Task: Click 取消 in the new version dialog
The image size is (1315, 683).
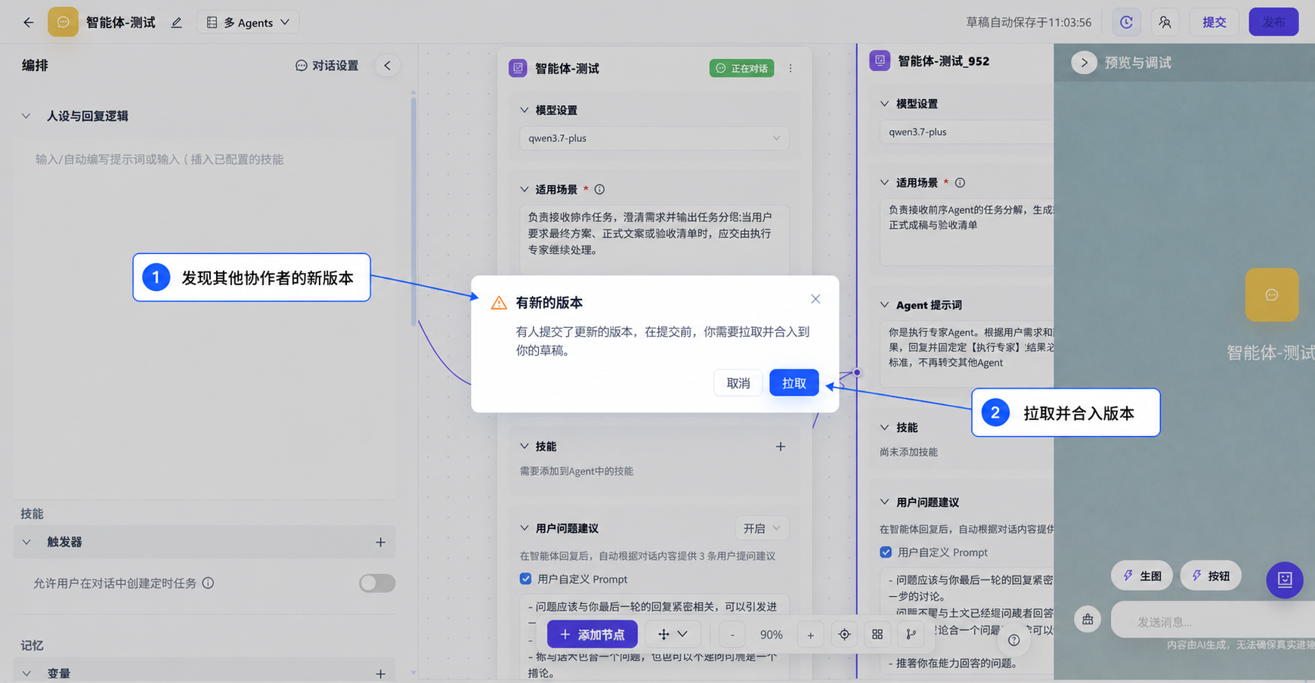Action: tap(738, 383)
